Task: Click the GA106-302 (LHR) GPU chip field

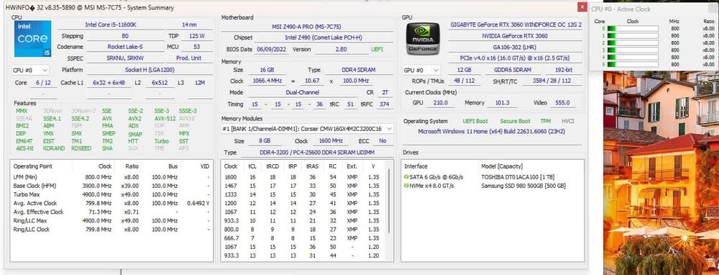Action: pyautogui.click(x=516, y=47)
